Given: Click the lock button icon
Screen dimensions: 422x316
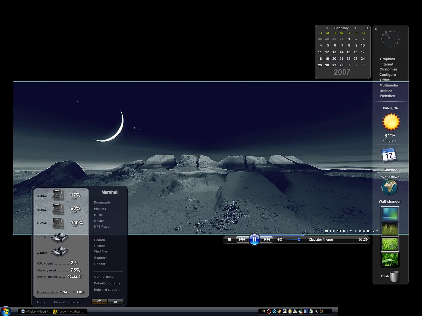Looking at the screenshot, I should pos(115,302).
